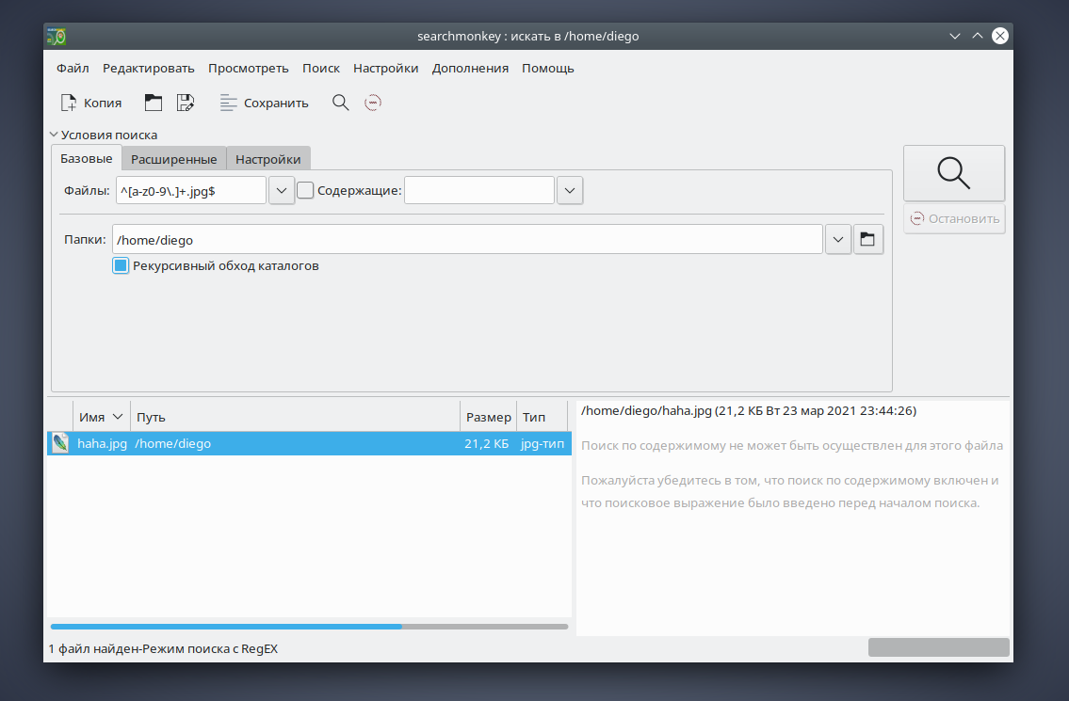Click the haha.jpg file type icon
The height and width of the screenshot is (701, 1069).
60,444
